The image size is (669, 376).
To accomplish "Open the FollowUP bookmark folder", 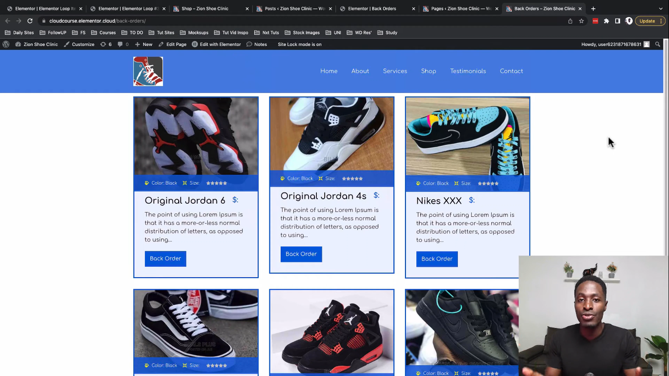I will 53,32.
